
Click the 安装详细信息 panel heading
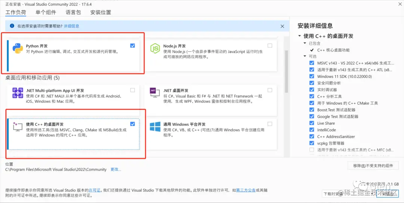pyautogui.click(x=315, y=26)
